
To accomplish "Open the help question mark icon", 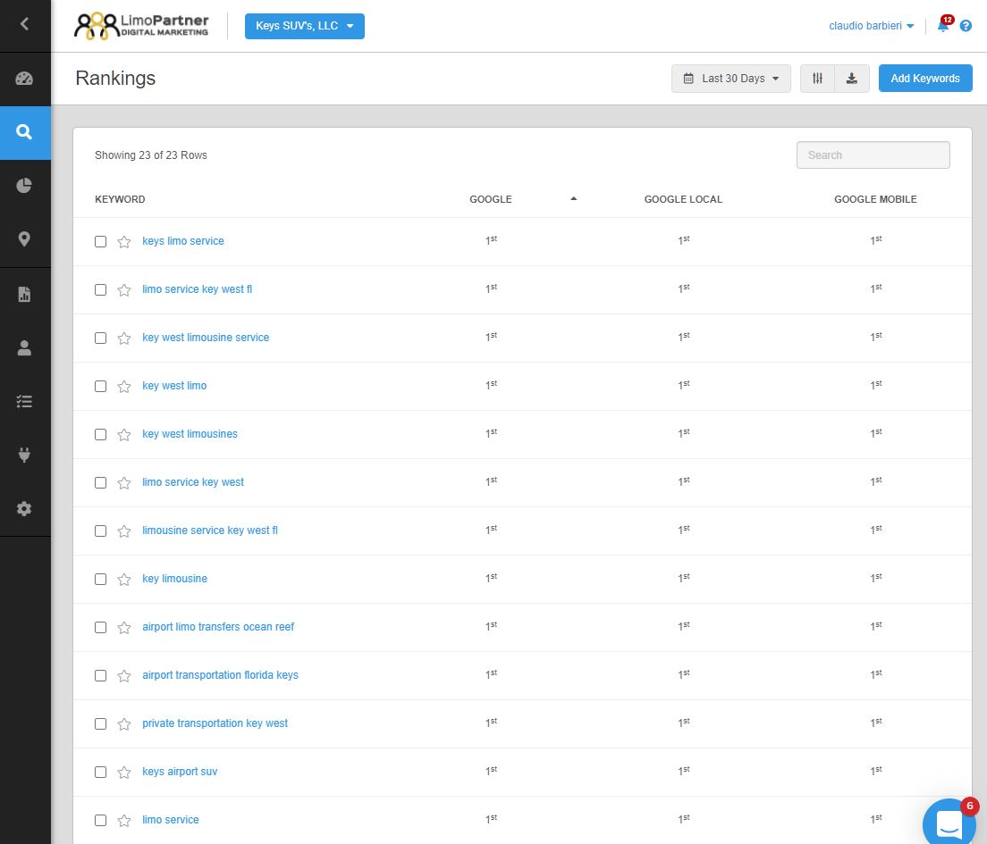I will 966,26.
